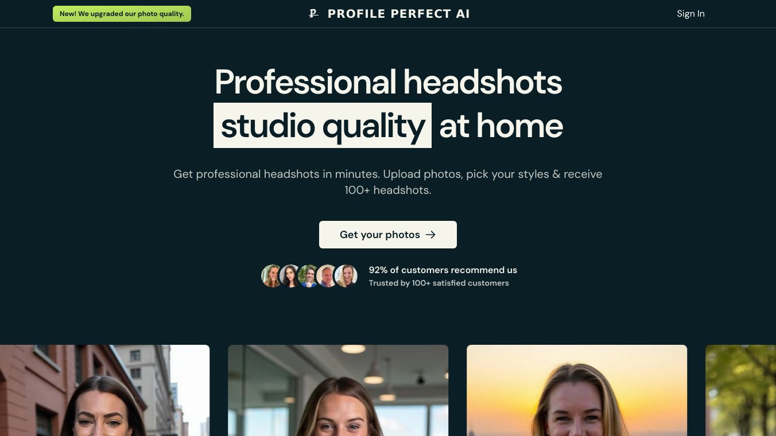
Task: Select the first customer avatar in the row
Action: [x=272, y=276]
